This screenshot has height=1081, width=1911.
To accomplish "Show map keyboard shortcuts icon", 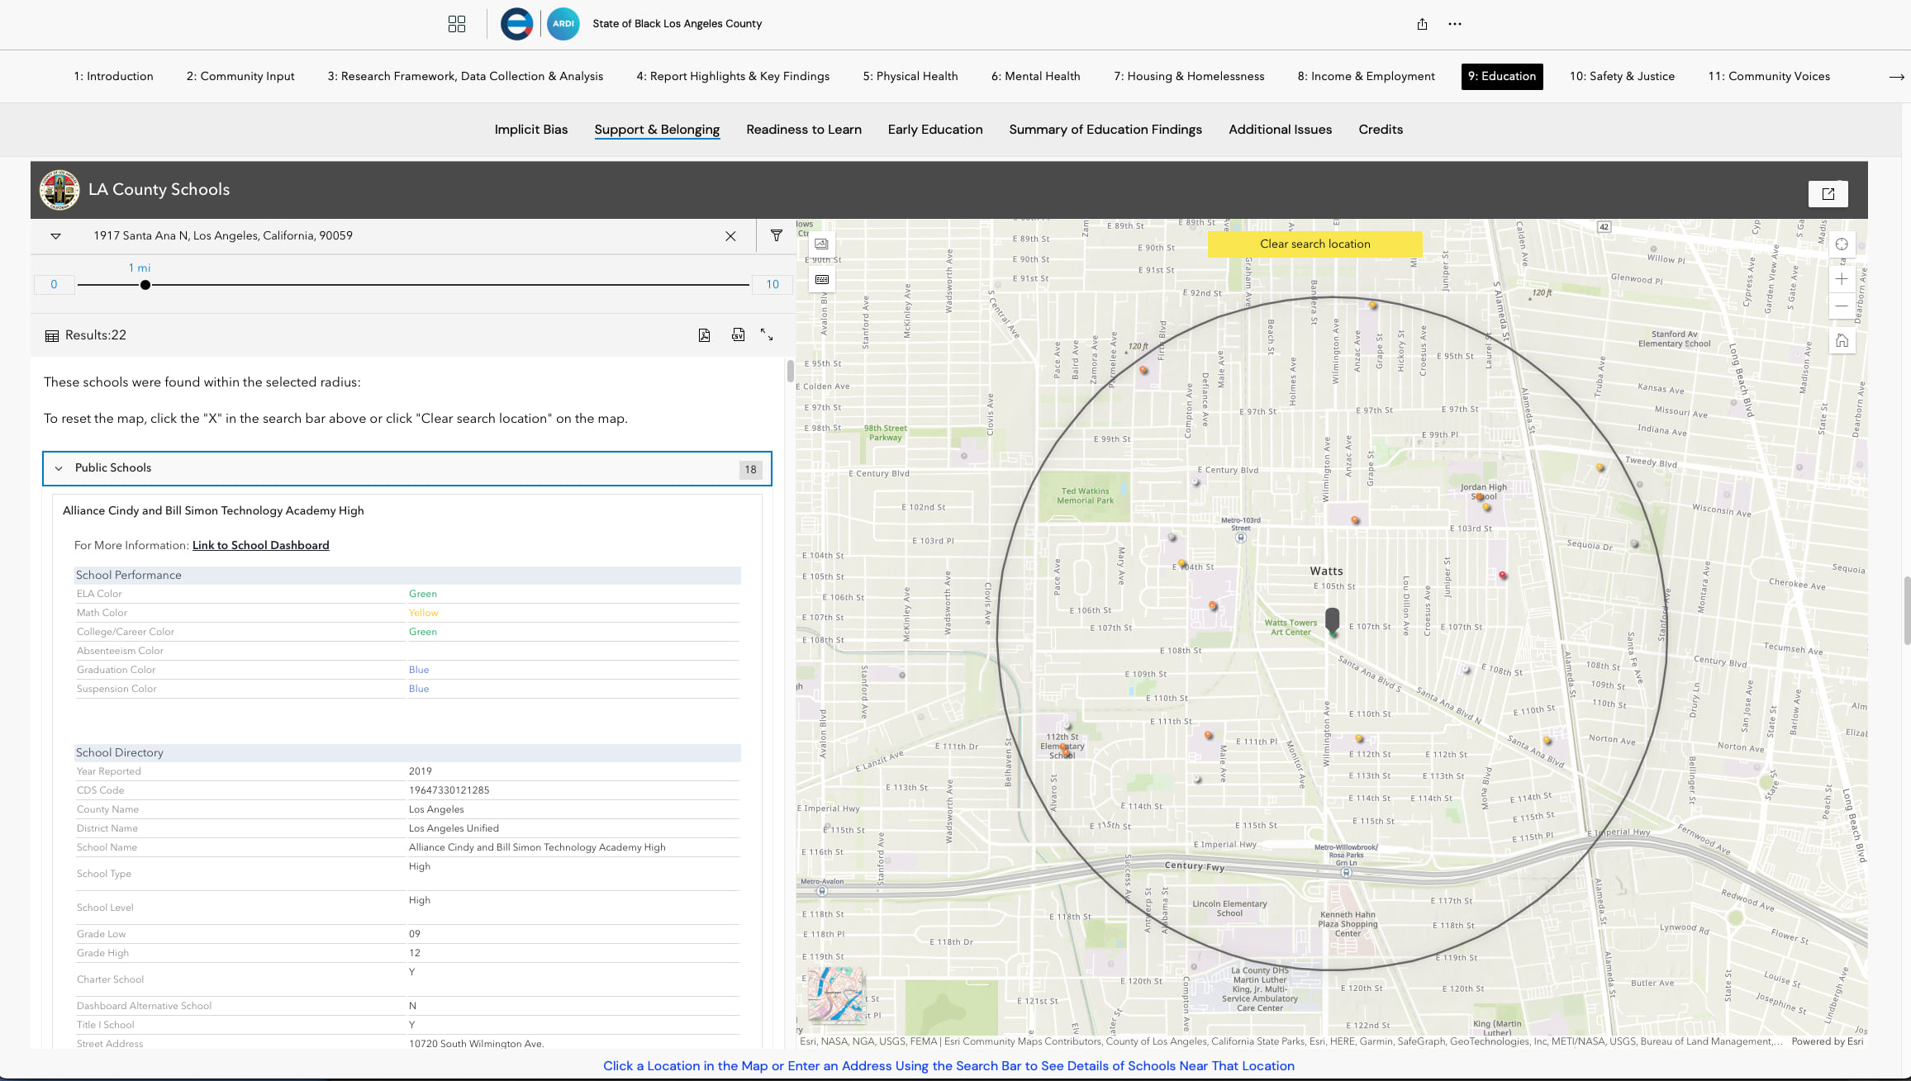I will 821,280.
